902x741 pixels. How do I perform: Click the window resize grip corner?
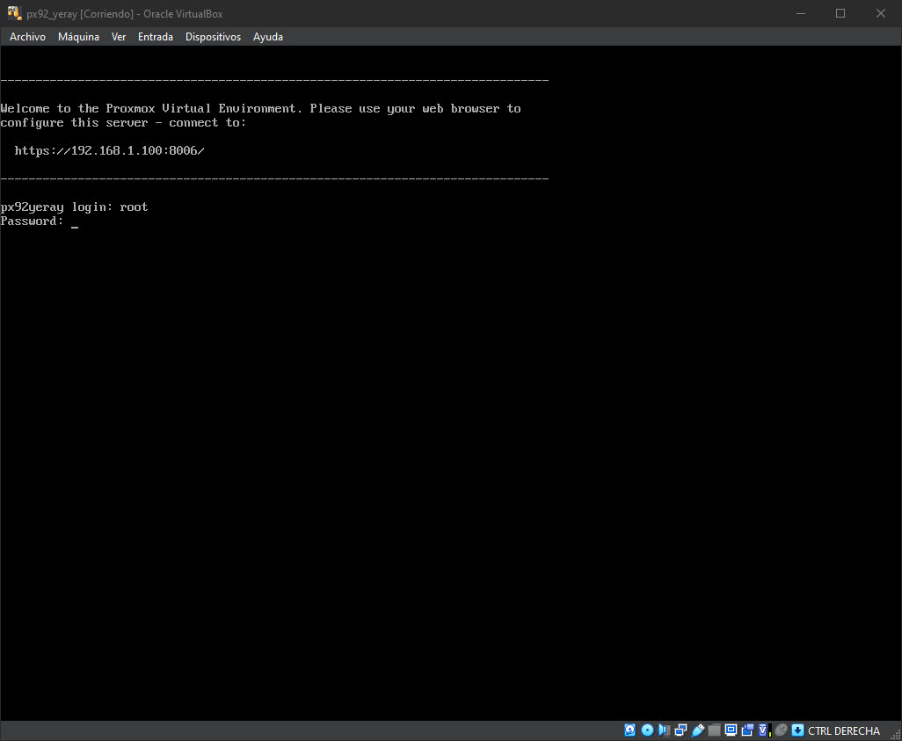[x=896, y=734]
